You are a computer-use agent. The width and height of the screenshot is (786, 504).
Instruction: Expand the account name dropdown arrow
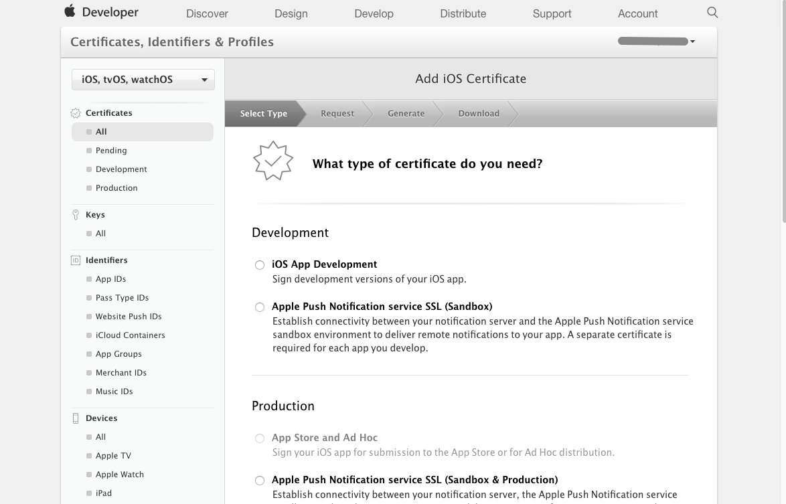tap(692, 41)
